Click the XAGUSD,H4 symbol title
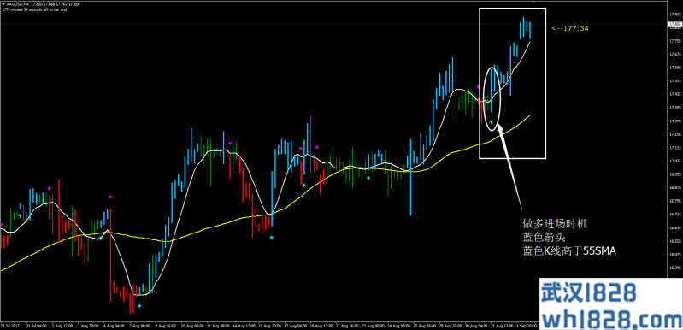The height and width of the screenshot is (330, 683). pos(15,4)
